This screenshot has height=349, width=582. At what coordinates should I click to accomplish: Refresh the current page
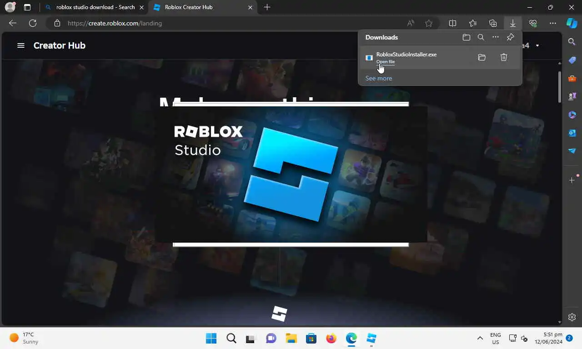coord(33,23)
